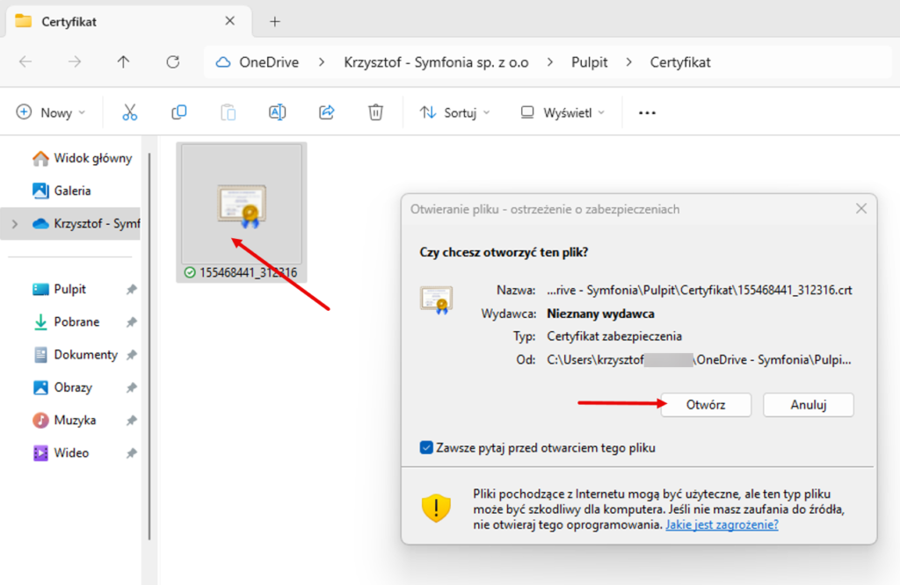Image resolution: width=900 pixels, height=585 pixels.
Task: Click the yellow warning shield icon
Action: [436, 508]
